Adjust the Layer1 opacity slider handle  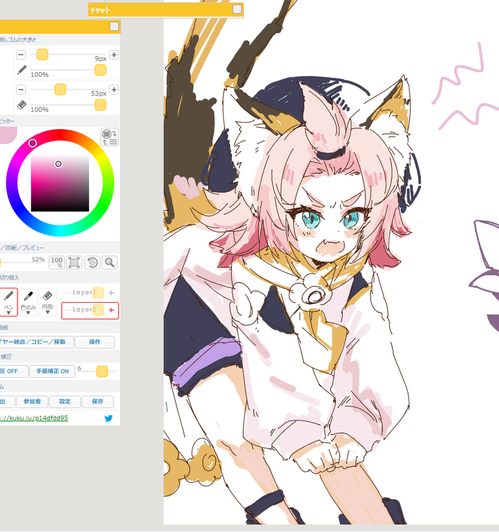coord(98,292)
